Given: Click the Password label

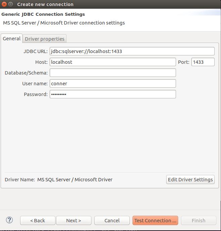Looking at the screenshot, I should click(36, 94).
